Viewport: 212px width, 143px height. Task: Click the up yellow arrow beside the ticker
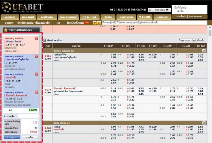pyautogui.click(x=99, y=23)
